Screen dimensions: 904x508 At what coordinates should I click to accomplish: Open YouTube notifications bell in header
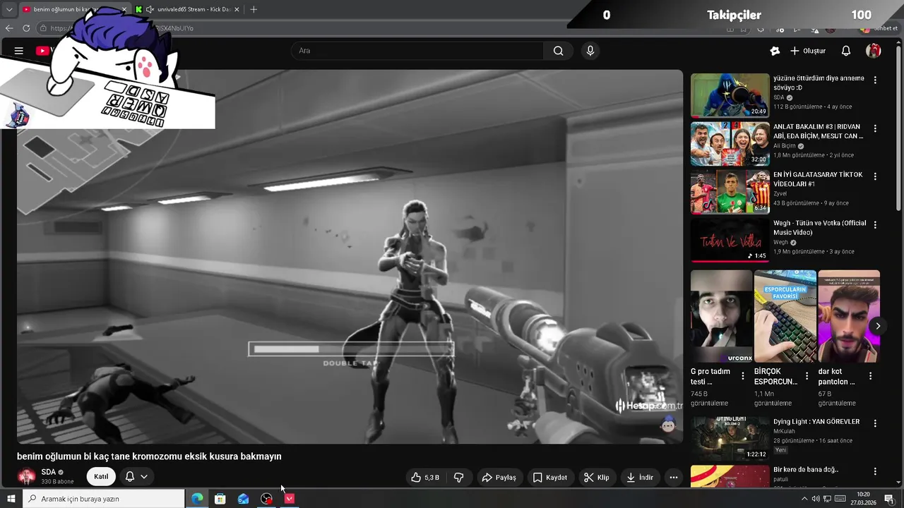click(x=846, y=51)
